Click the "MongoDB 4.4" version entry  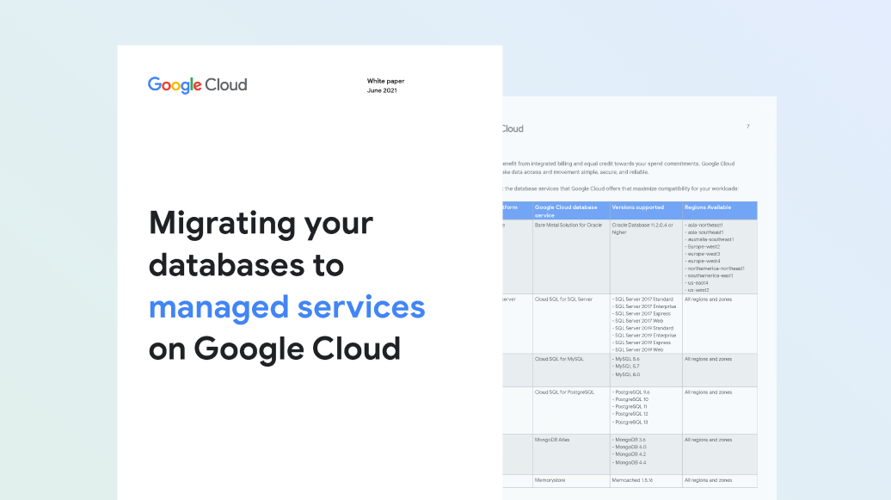pyautogui.click(x=629, y=463)
